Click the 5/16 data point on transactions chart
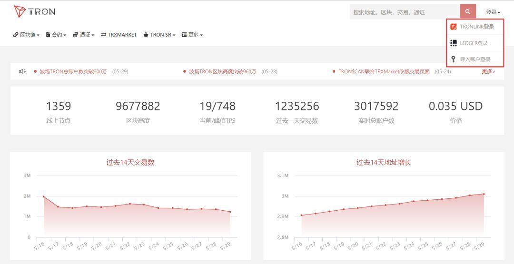This screenshot has width=514, height=264. click(x=44, y=196)
